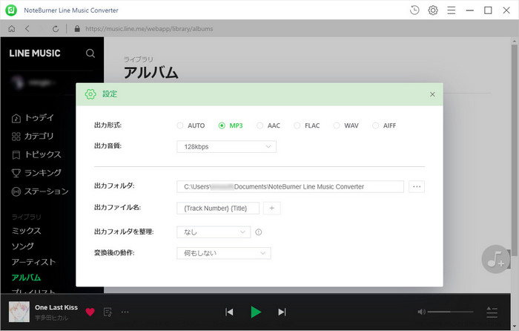Open the 何もしない after-conversion dropdown
This screenshot has height=331, width=519.
pos(224,253)
